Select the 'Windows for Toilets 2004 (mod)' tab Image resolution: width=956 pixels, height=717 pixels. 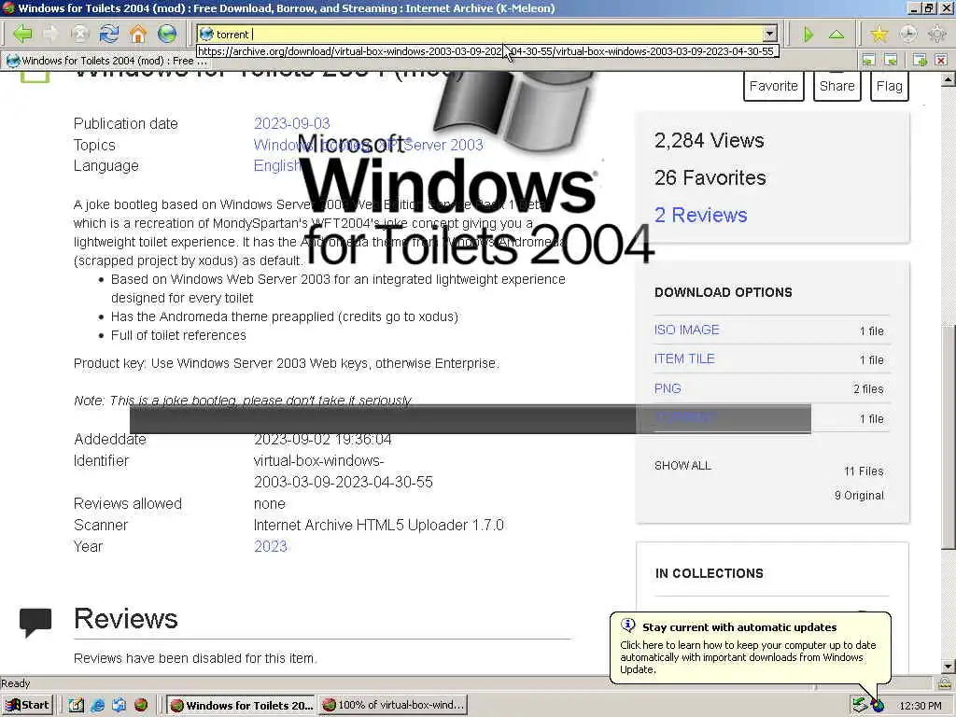(x=106, y=61)
